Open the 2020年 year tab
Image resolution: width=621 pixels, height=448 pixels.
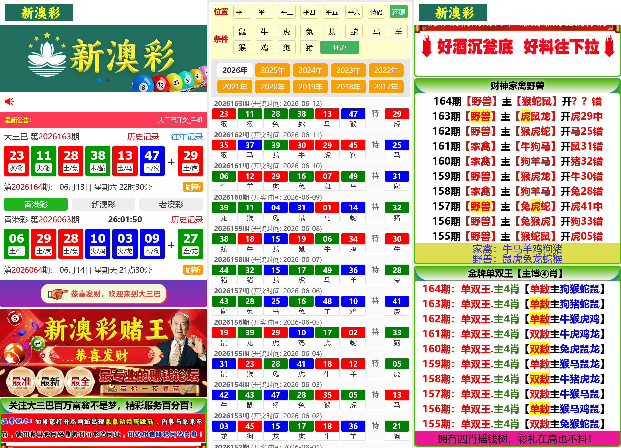coord(273,87)
